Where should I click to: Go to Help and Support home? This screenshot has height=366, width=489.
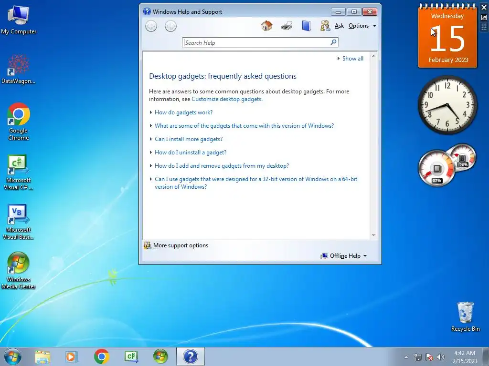click(x=266, y=26)
